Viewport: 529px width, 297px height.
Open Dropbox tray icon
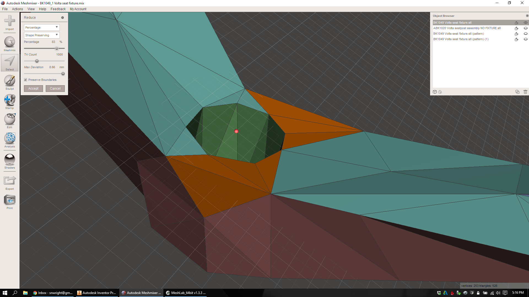click(439, 293)
